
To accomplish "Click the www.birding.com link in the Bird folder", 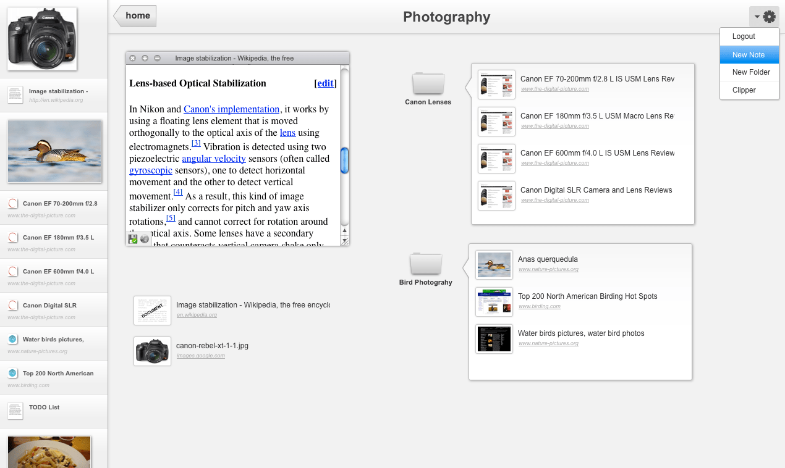I will point(539,306).
